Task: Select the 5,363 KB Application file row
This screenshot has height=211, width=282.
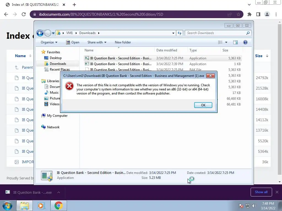Action: pyautogui.click(x=162, y=58)
